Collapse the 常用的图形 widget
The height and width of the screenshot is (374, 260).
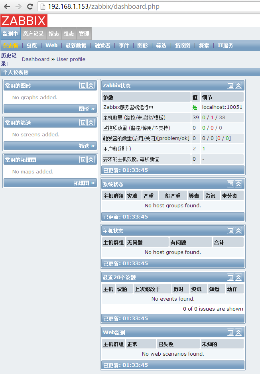coord(91,85)
